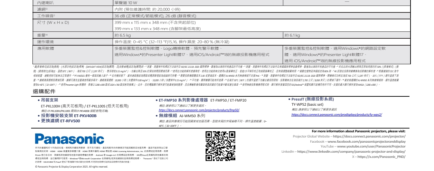Select the 更換濾網 ET-RFV500 bullet

click(x=59, y=121)
